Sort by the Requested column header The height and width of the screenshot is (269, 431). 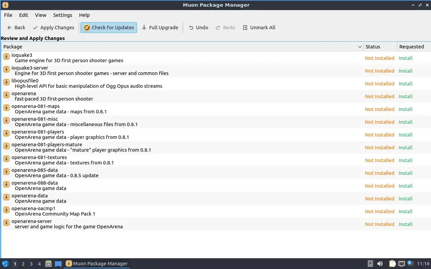click(x=414, y=47)
